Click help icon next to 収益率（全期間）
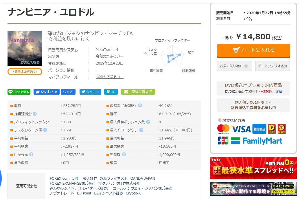 (140, 106)
